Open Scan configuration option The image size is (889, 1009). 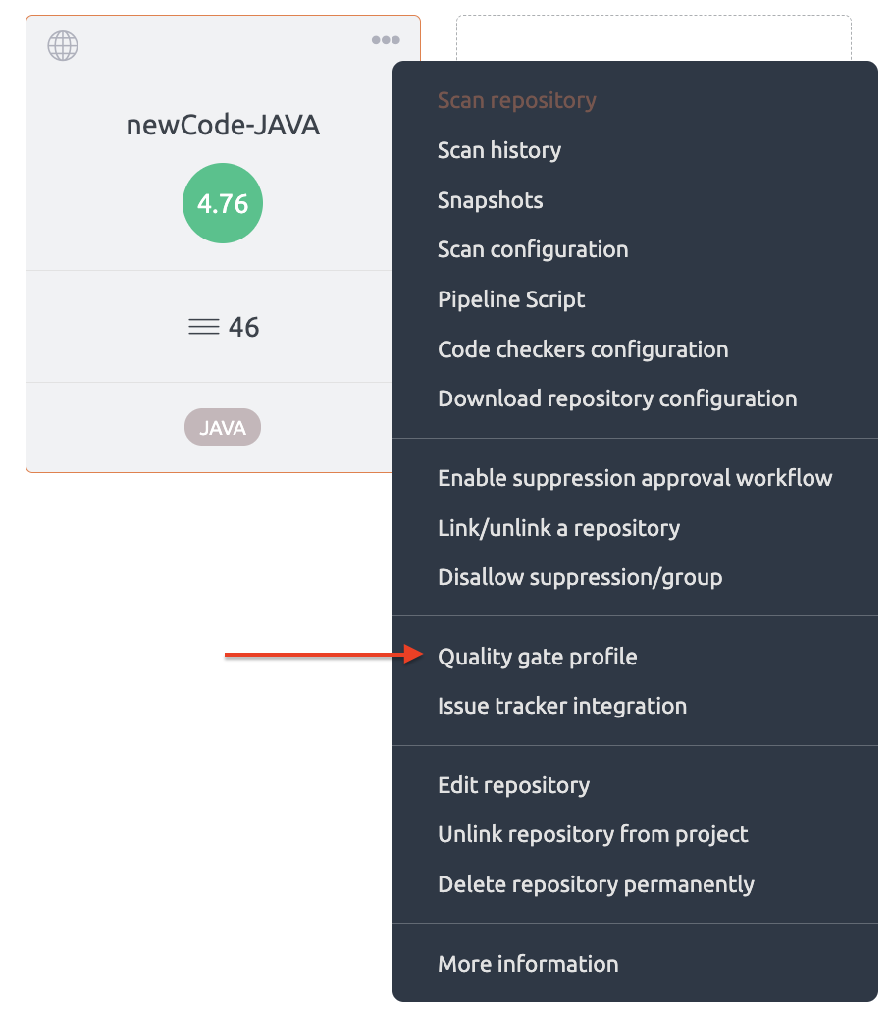coord(533,249)
